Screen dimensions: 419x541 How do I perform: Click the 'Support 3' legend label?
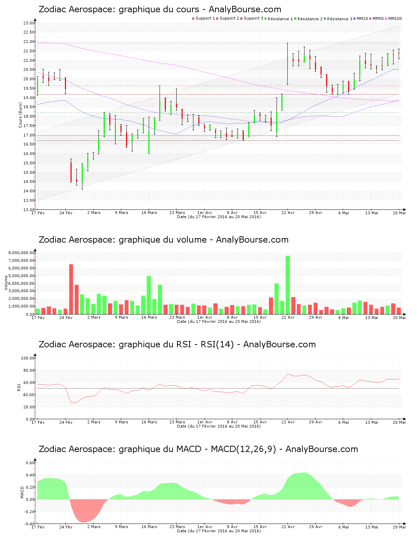[253, 18]
